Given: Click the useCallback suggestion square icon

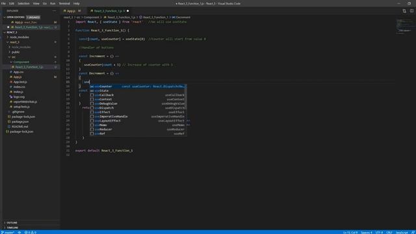Looking at the screenshot, I should (x=92, y=95).
